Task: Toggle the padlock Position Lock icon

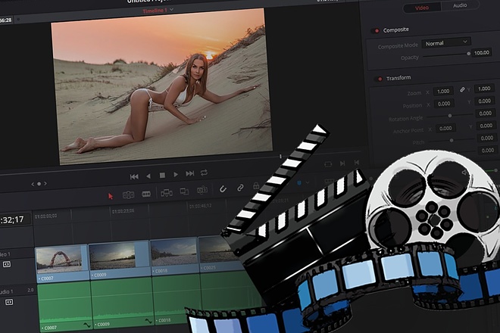Action: tap(256, 185)
